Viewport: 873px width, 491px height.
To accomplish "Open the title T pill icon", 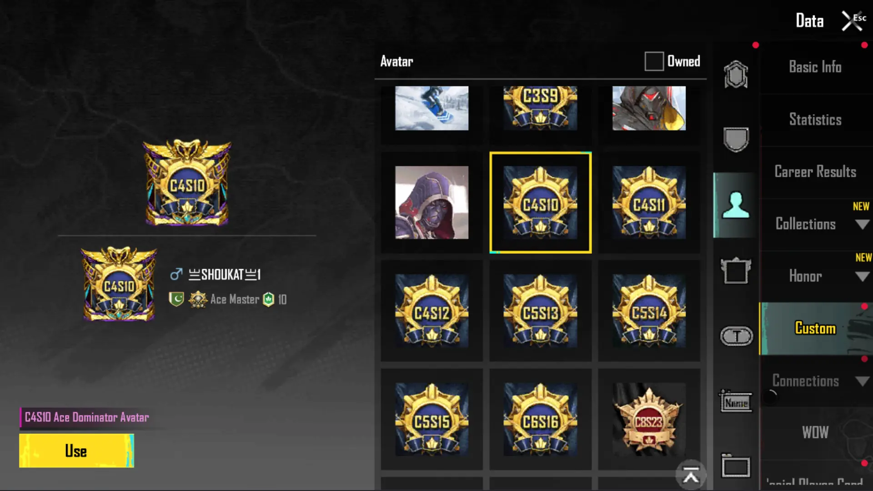I will click(x=737, y=336).
